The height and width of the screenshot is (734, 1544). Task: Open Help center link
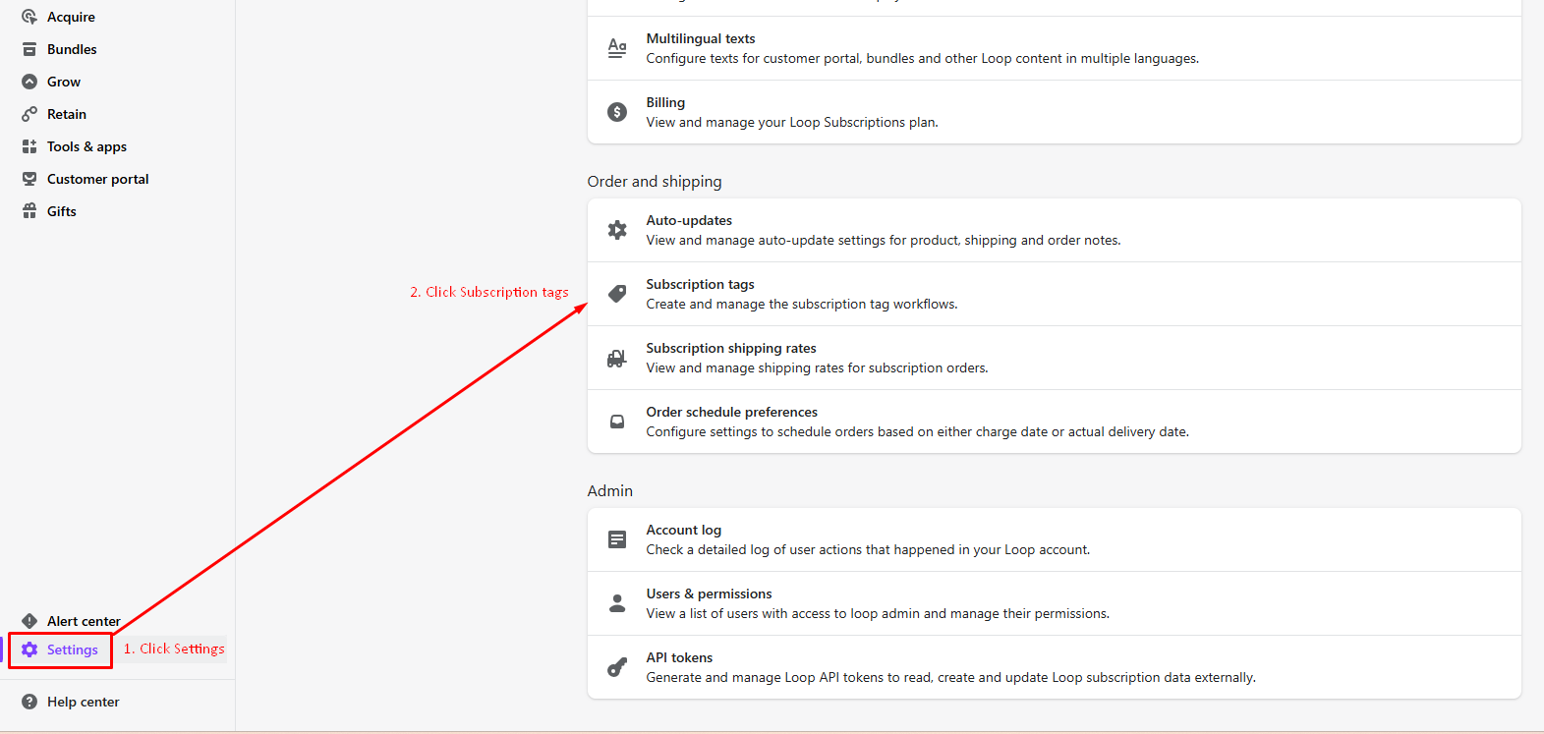(x=83, y=702)
